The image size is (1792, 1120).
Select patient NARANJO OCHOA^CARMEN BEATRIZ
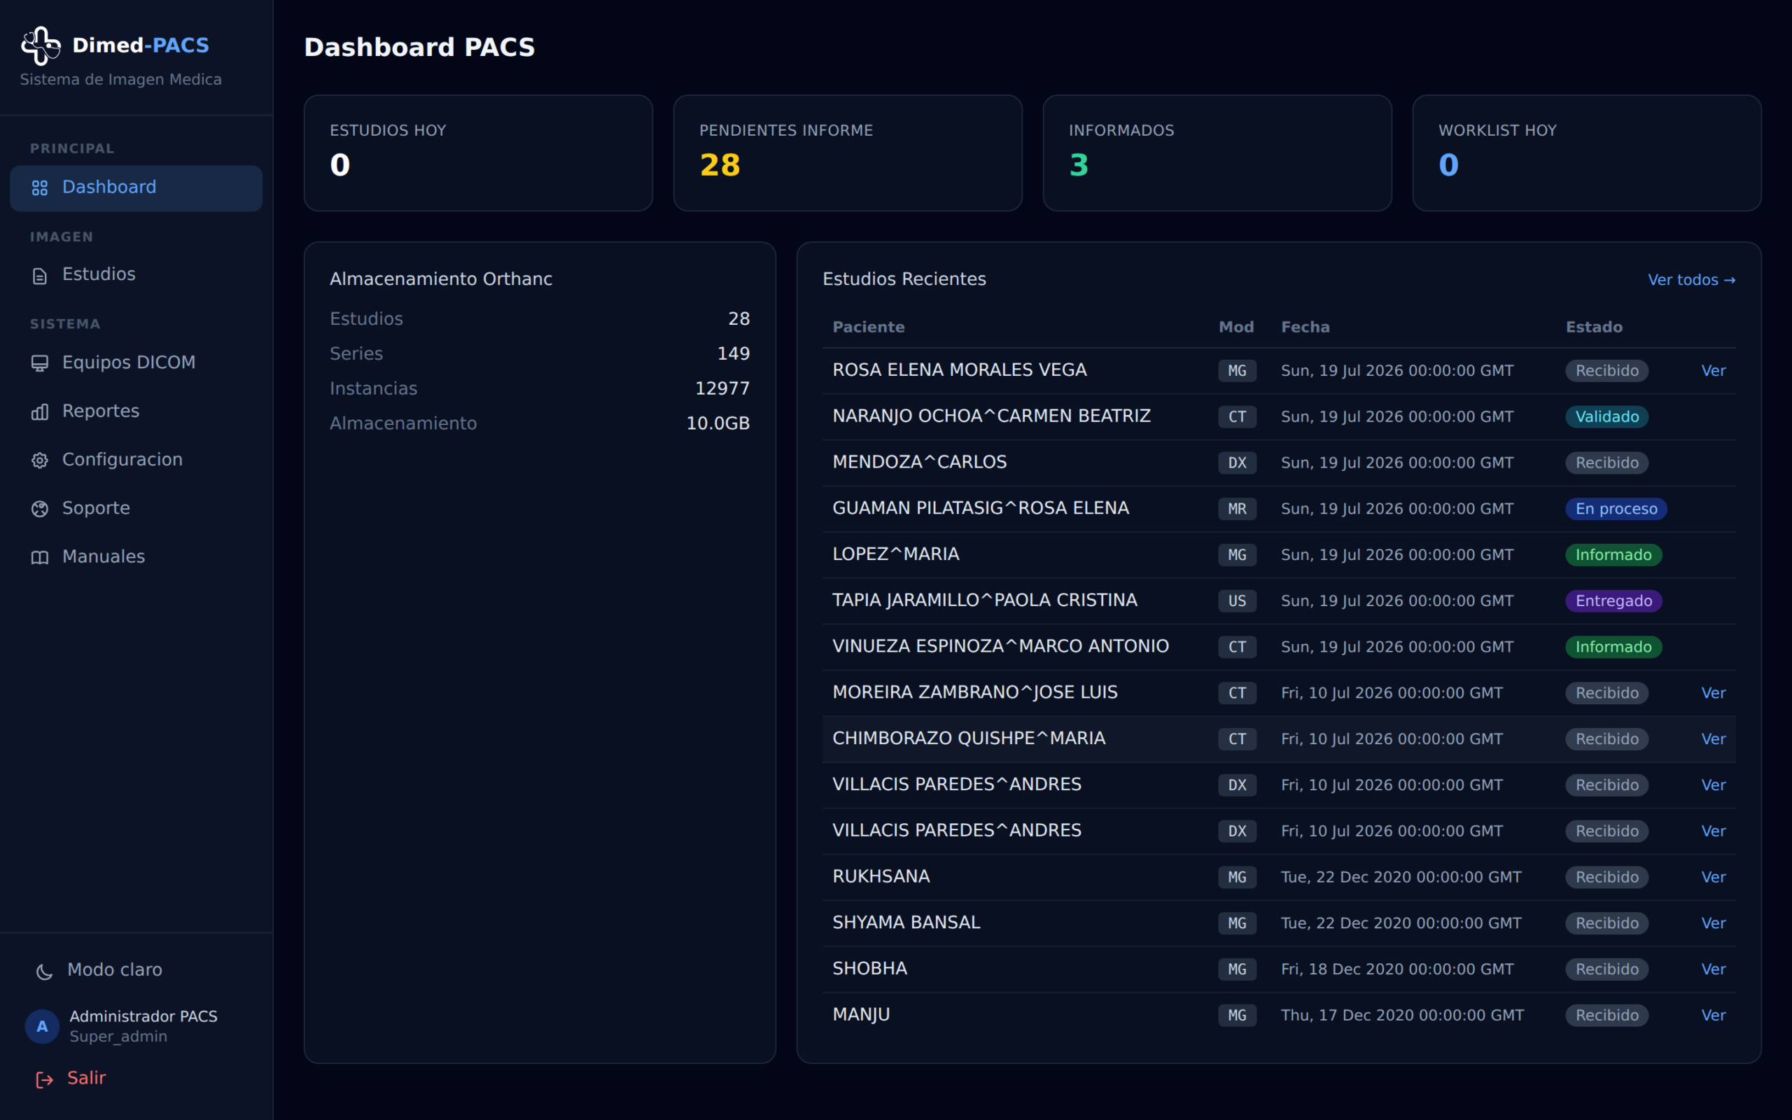pos(991,416)
